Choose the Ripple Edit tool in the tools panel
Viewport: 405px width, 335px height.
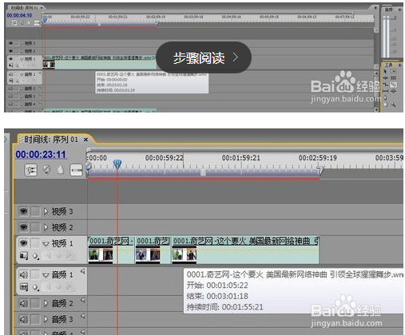point(385,78)
